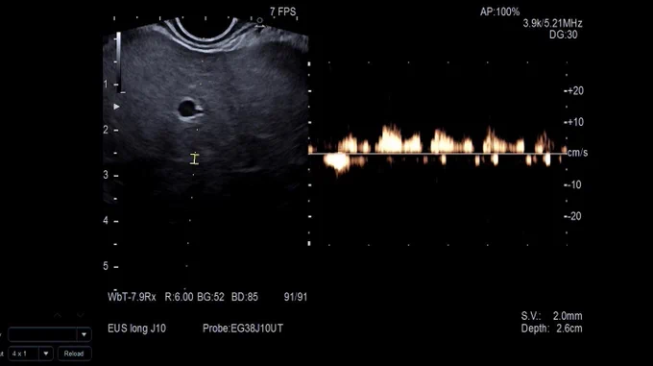The height and width of the screenshot is (366, 653).
Task: Click the 'EUS long J10' exam label
Action: (136, 329)
